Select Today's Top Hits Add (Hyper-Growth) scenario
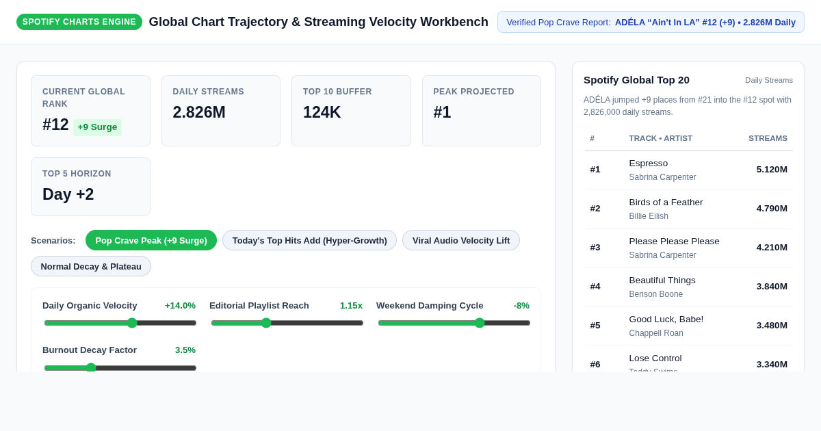Screen dimensions: 821x431 [309, 240]
